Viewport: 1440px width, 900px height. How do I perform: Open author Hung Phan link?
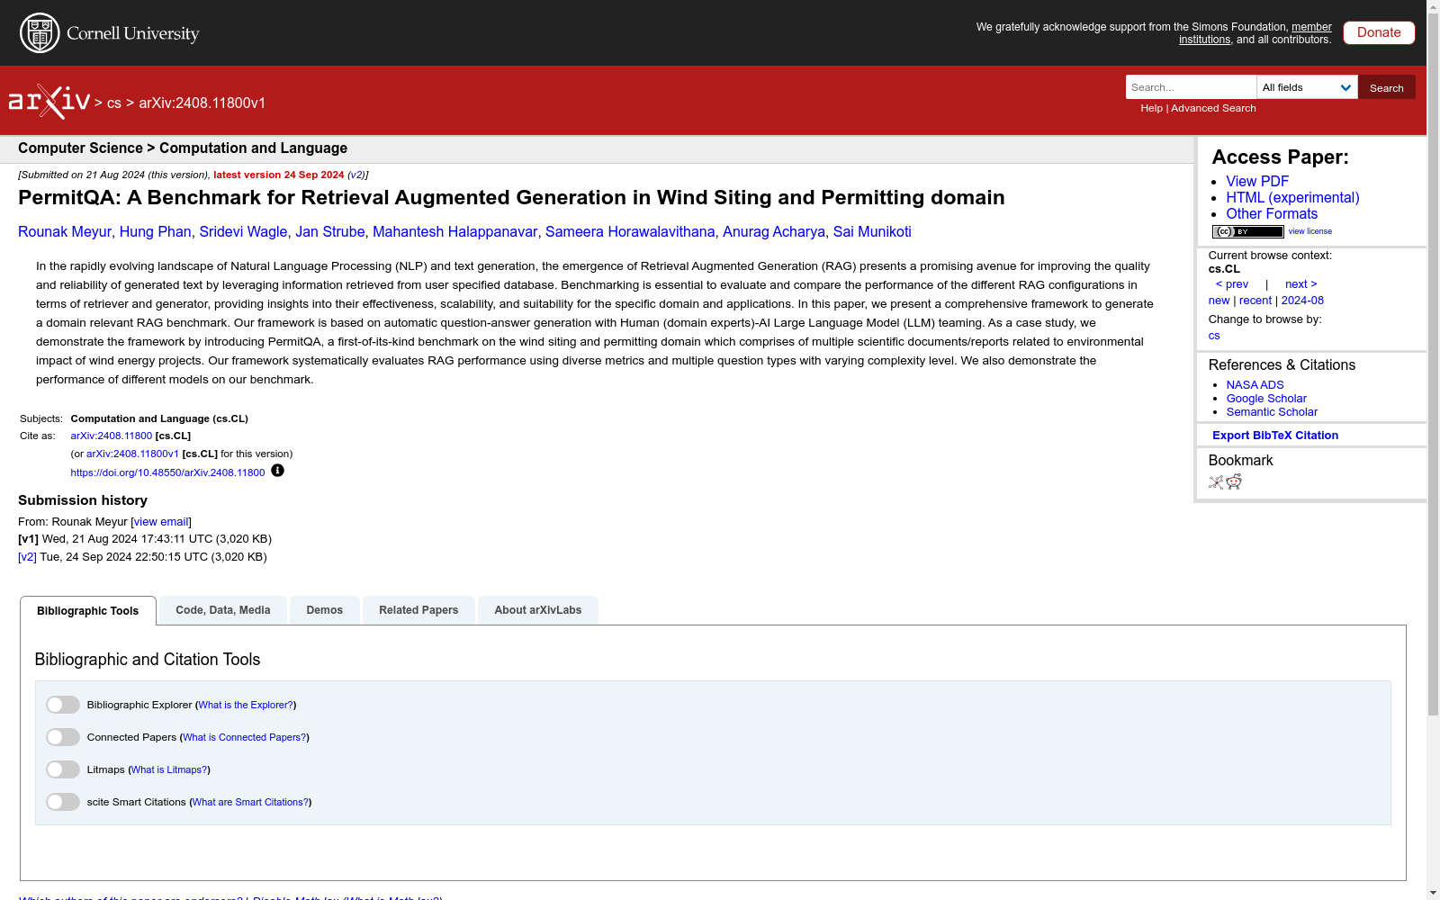point(155,232)
